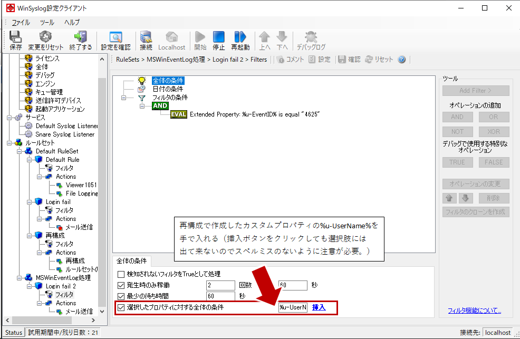
Task: Open the ツール menu
Action: click(x=47, y=23)
